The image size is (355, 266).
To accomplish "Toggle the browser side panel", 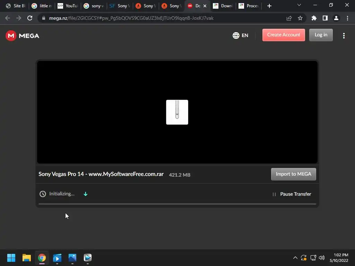I will point(325,18).
